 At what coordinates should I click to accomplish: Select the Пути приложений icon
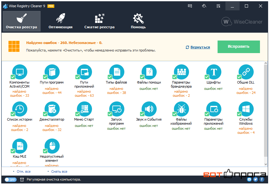tap(84, 72)
